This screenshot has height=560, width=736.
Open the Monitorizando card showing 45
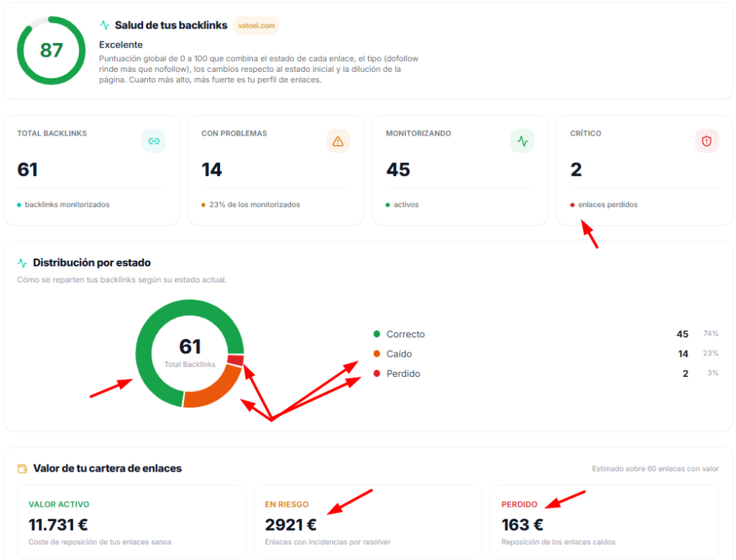pos(460,170)
